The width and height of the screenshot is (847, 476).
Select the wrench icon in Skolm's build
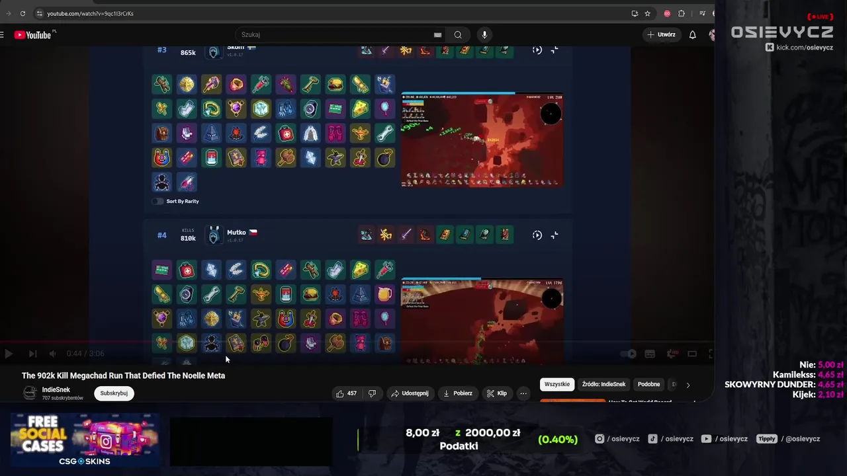pyautogui.click(x=384, y=133)
